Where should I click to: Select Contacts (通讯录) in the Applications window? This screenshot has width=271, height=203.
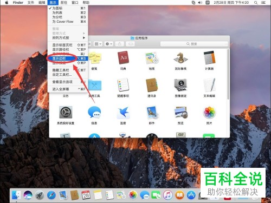pyautogui.click(x=152, y=85)
